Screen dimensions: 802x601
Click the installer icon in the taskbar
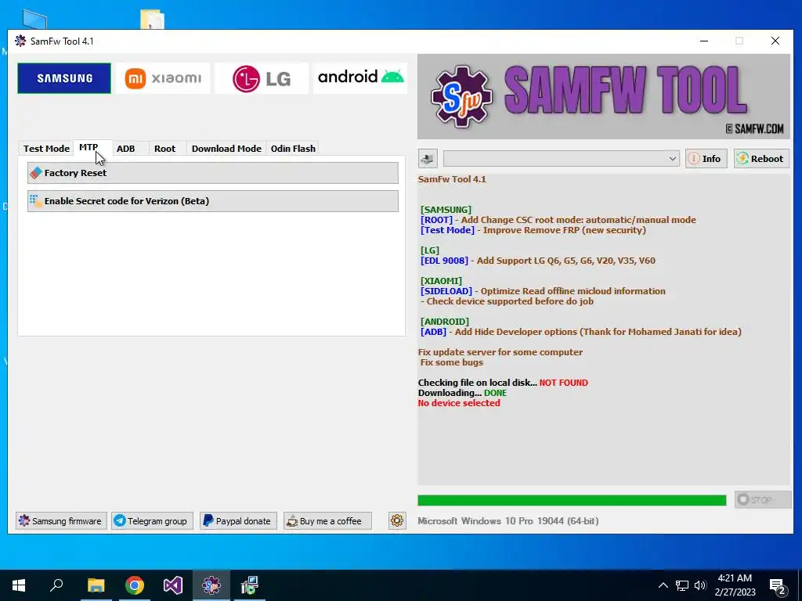coord(250,585)
